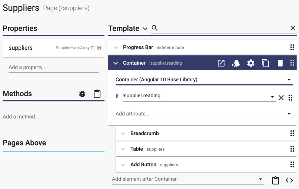Remove the If !supplier.reading attribute
This screenshot has width=299, height=189.
tap(281, 98)
